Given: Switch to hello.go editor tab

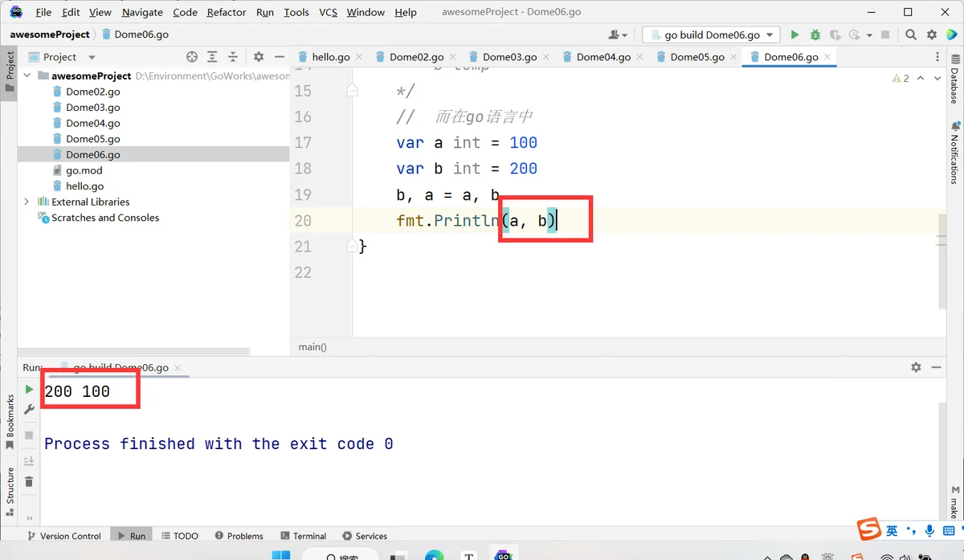Looking at the screenshot, I should pos(330,57).
